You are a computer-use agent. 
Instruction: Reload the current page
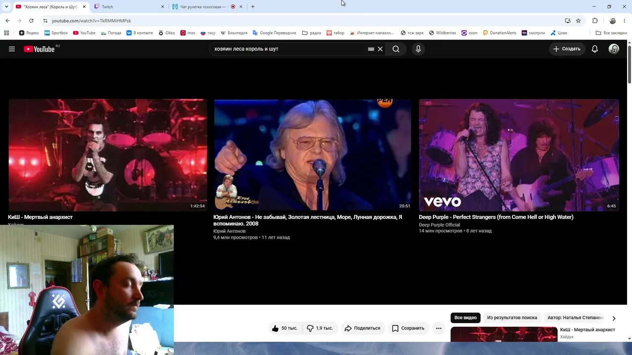pyautogui.click(x=31, y=21)
